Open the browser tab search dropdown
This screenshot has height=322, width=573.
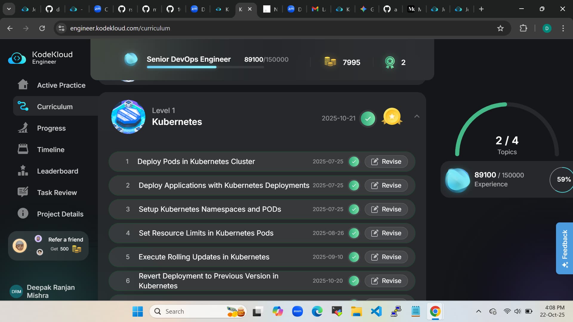pyautogui.click(x=9, y=9)
